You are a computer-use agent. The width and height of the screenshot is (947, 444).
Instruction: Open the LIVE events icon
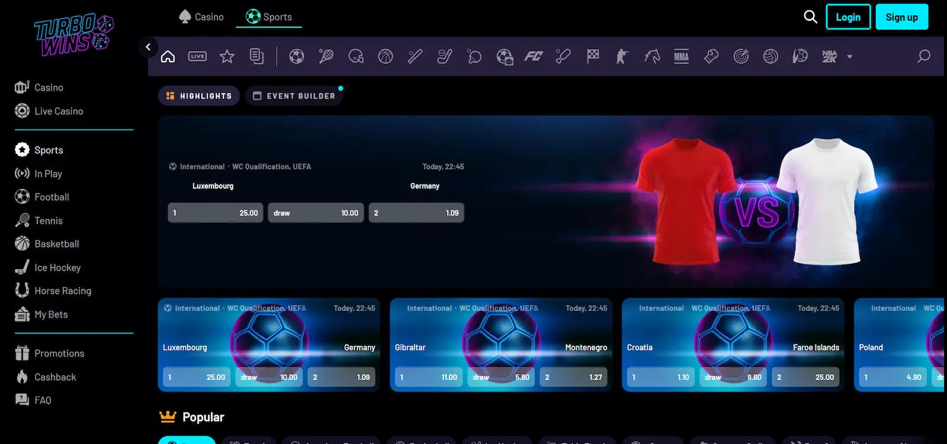point(197,56)
